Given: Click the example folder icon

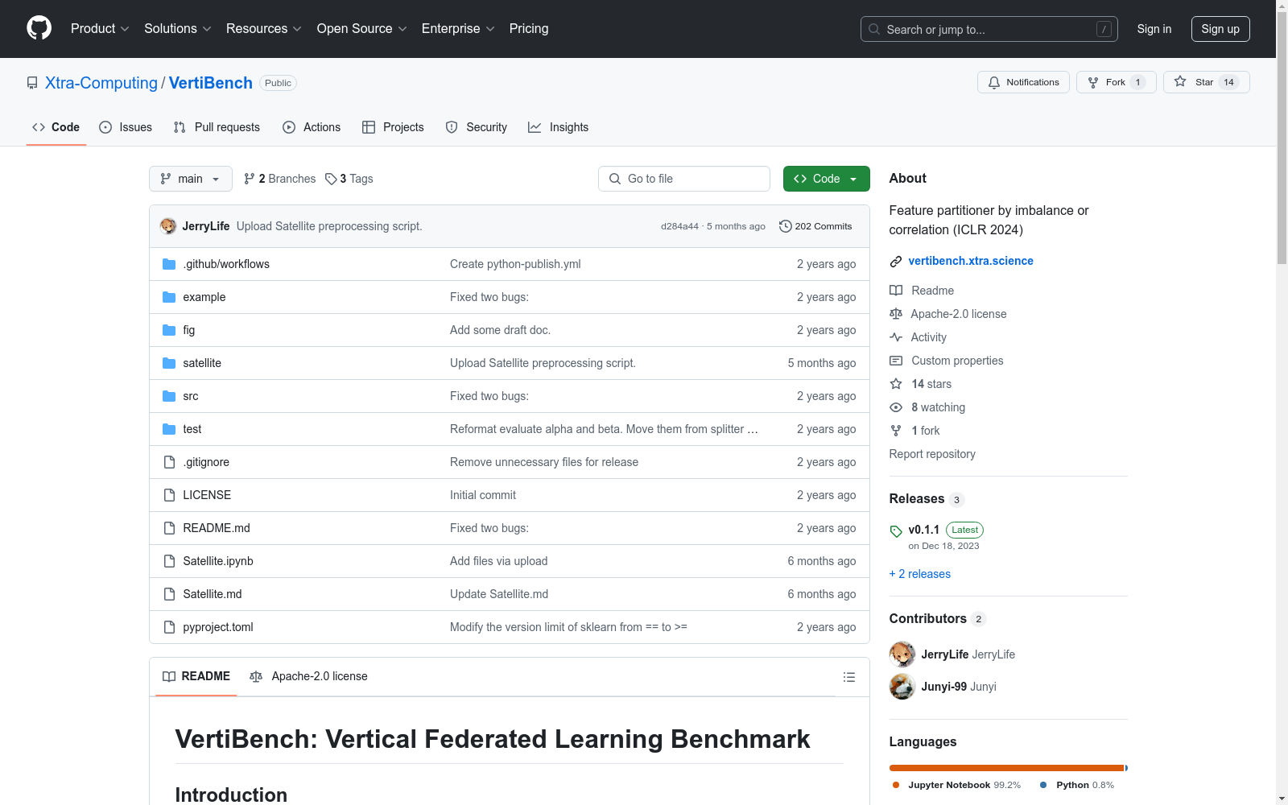Looking at the screenshot, I should click(169, 297).
